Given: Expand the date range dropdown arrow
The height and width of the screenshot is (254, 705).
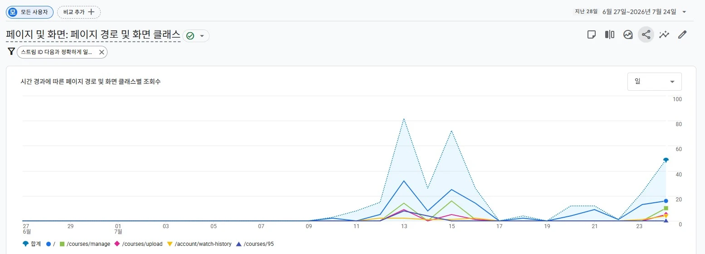Looking at the screenshot, I should pyautogui.click(x=684, y=12).
